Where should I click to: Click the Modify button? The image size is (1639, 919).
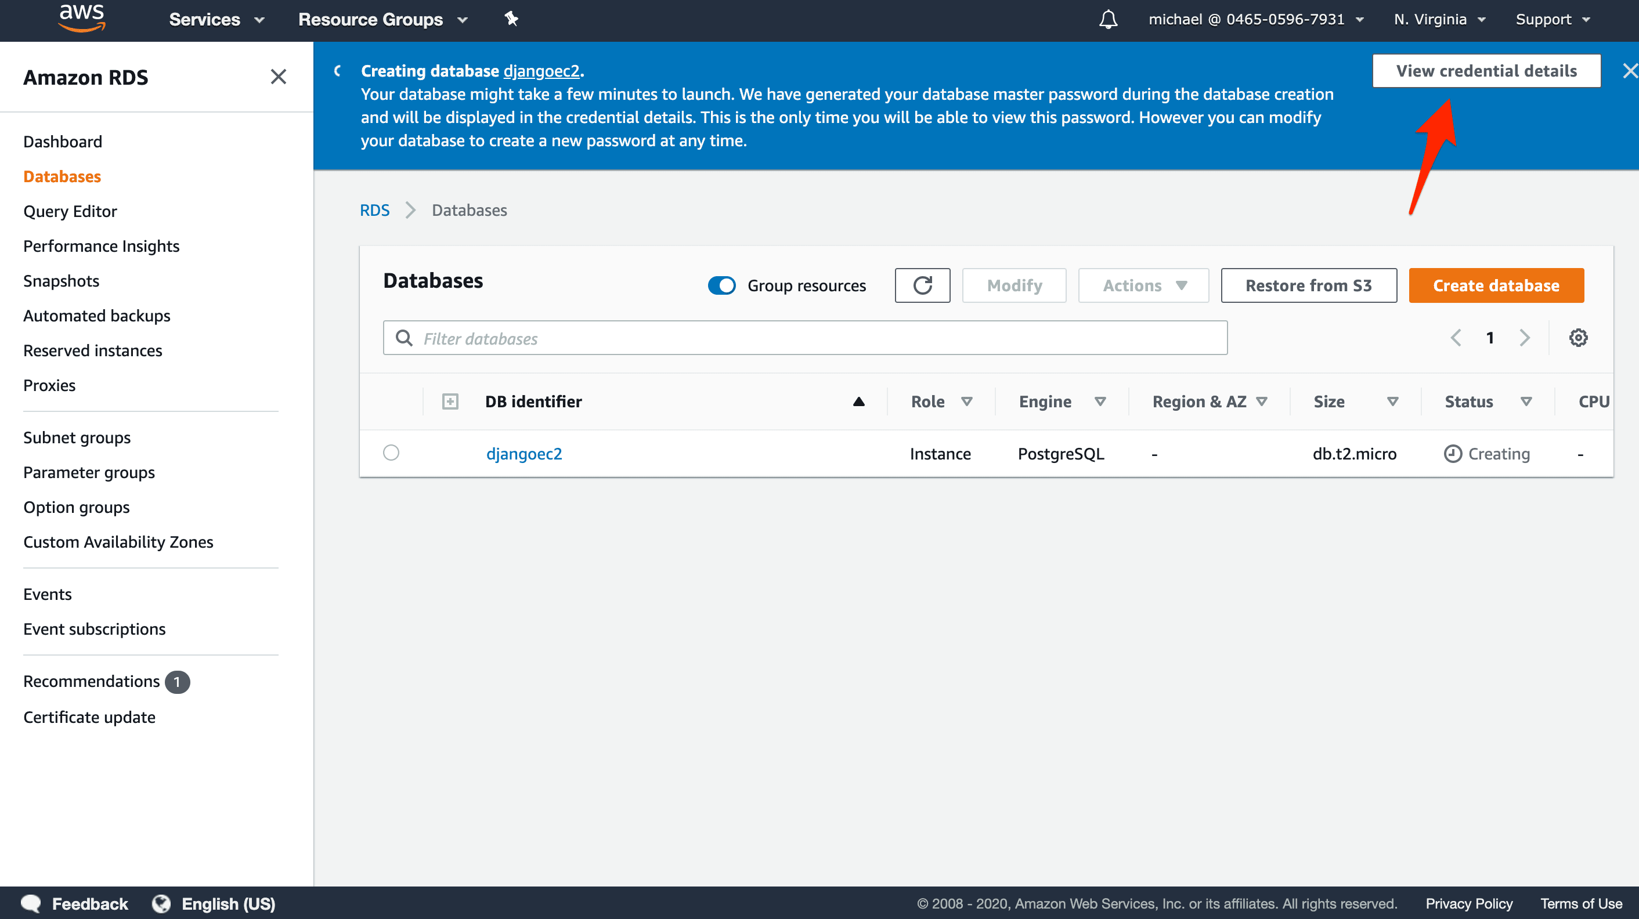(1014, 285)
